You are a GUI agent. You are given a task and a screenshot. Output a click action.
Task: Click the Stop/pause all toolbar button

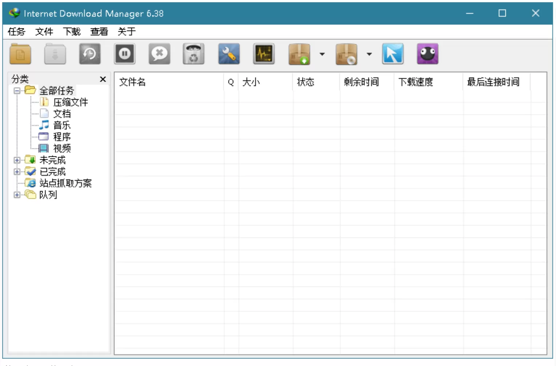click(125, 54)
